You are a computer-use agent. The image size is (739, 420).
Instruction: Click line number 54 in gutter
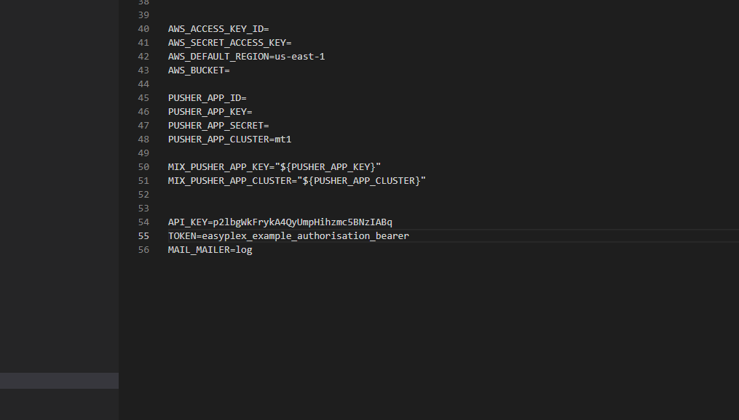pos(143,222)
